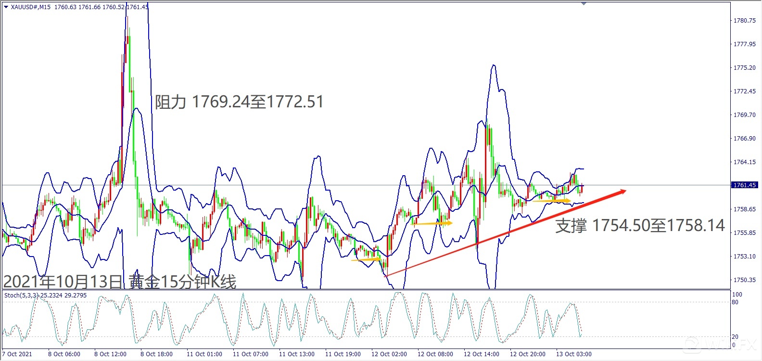Image resolution: width=762 pixels, height=361 pixels.
Task: Click the resistance text 阻力 1769.24至1772.51
Action: pos(239,102)
